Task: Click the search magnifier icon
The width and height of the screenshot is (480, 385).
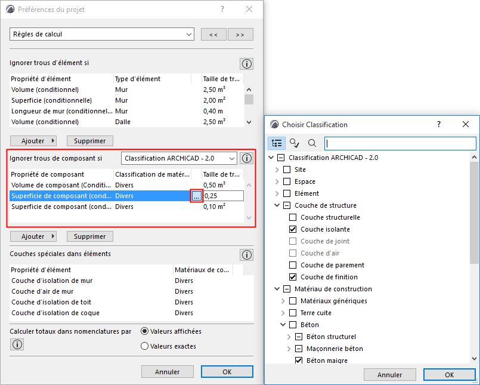Action: click(312, 143)
